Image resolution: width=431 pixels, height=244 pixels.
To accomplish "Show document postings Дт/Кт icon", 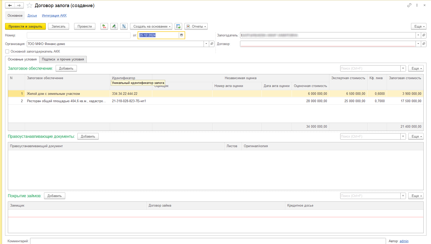I will pos(104,26).
